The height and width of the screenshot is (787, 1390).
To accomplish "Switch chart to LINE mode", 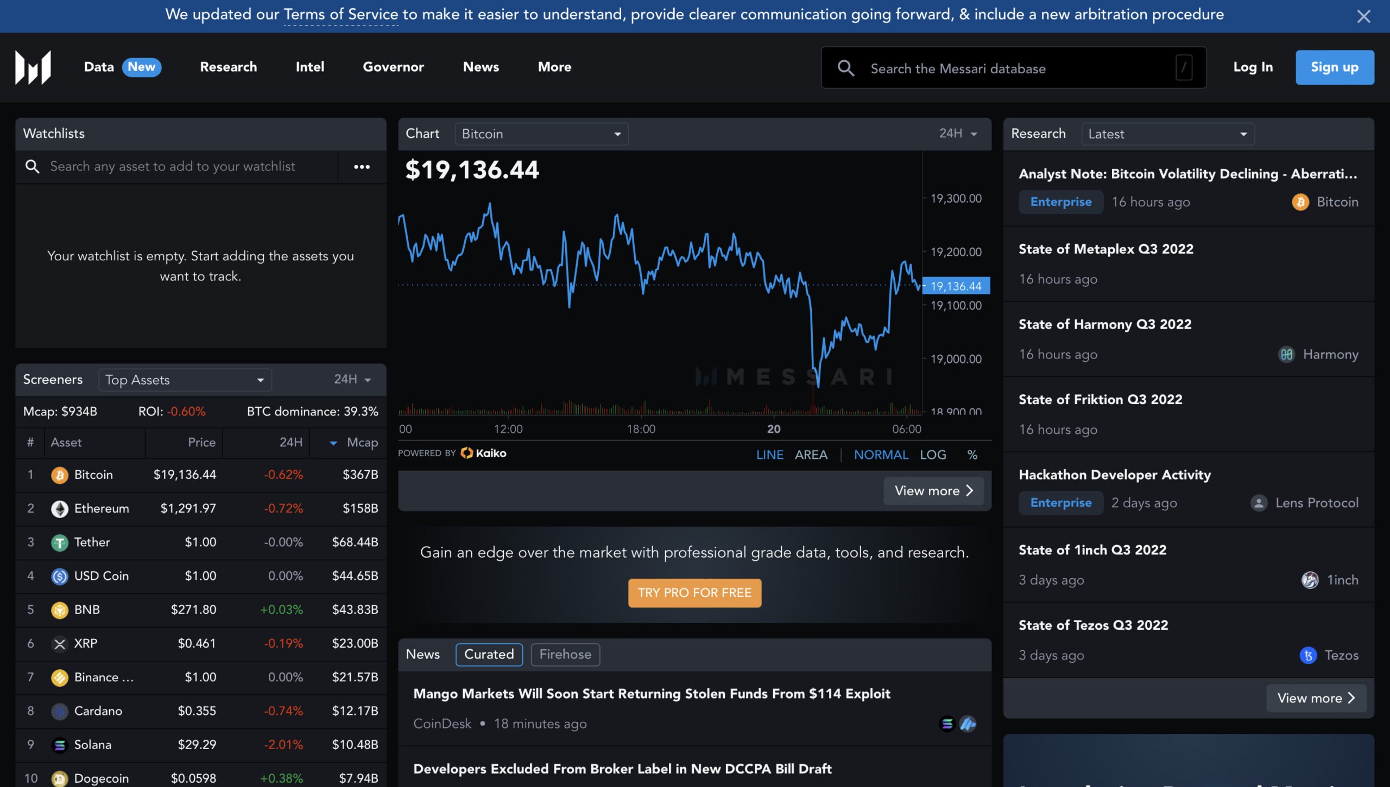I will coord(769,455).
